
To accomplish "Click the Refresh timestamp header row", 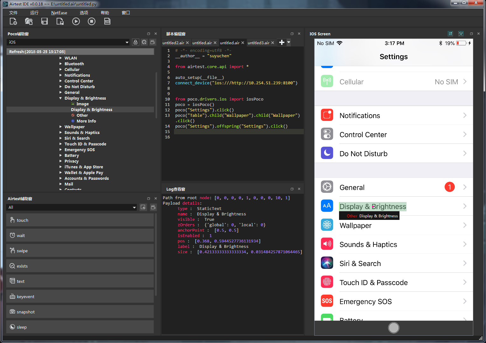I will pyautogui.click(x=80, y=52).
